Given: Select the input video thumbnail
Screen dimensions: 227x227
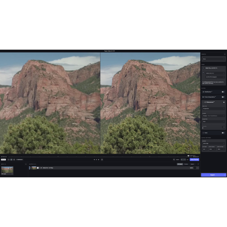Looking at the screenshot, I should click(x=7, y=170).
